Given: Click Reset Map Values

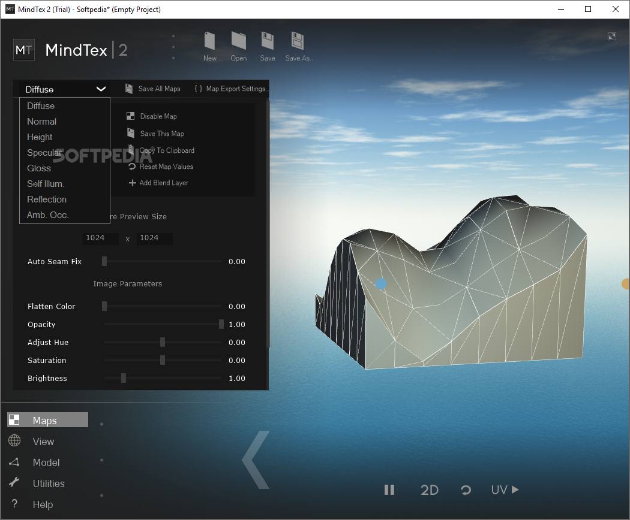Looking at the screenshot, I should coord(161,167).
